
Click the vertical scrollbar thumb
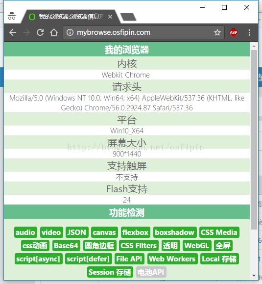pos(254,140)
